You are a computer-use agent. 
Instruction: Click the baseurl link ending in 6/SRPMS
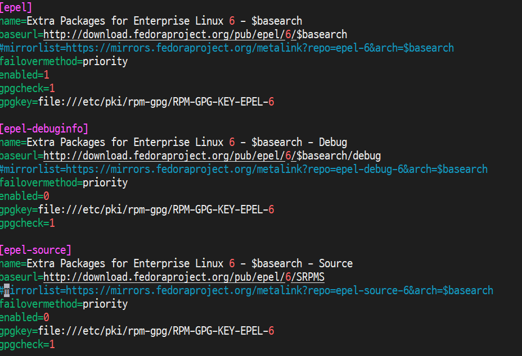tap(184, 277)
